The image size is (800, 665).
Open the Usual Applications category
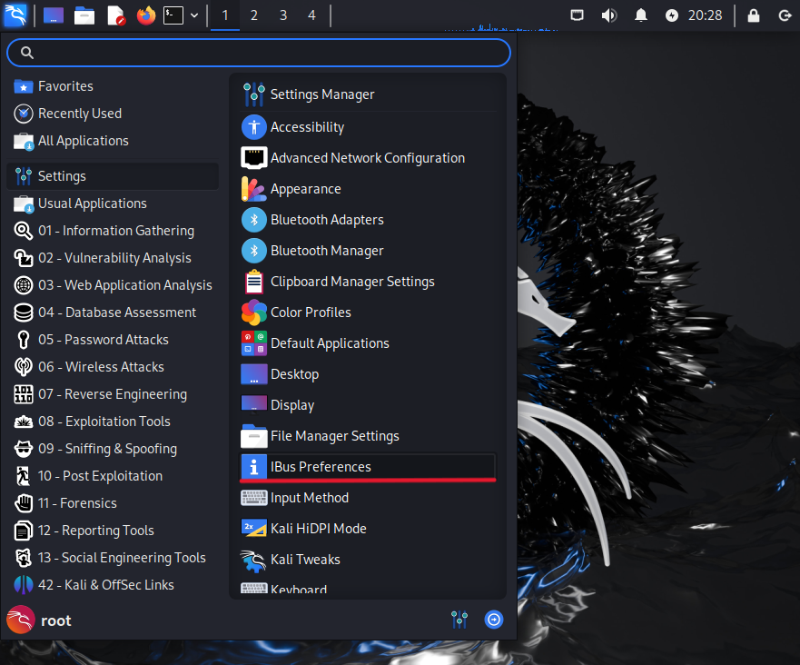click(x=113, y=203)
